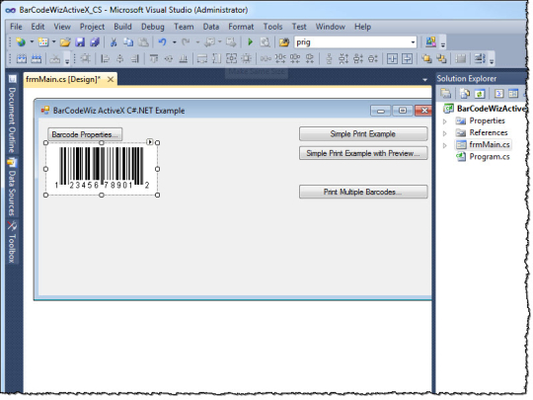
Task: Click the form title BarCodeWiz ActiveX C#.NET Example
Action: pyautogui.click(x=119, y=111)
